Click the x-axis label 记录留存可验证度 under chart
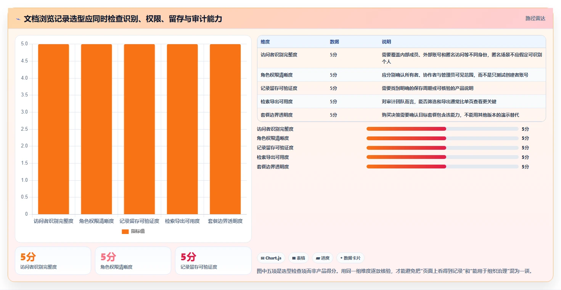The image size is (561, 290). pyautogui.click(x=139, y=221)
